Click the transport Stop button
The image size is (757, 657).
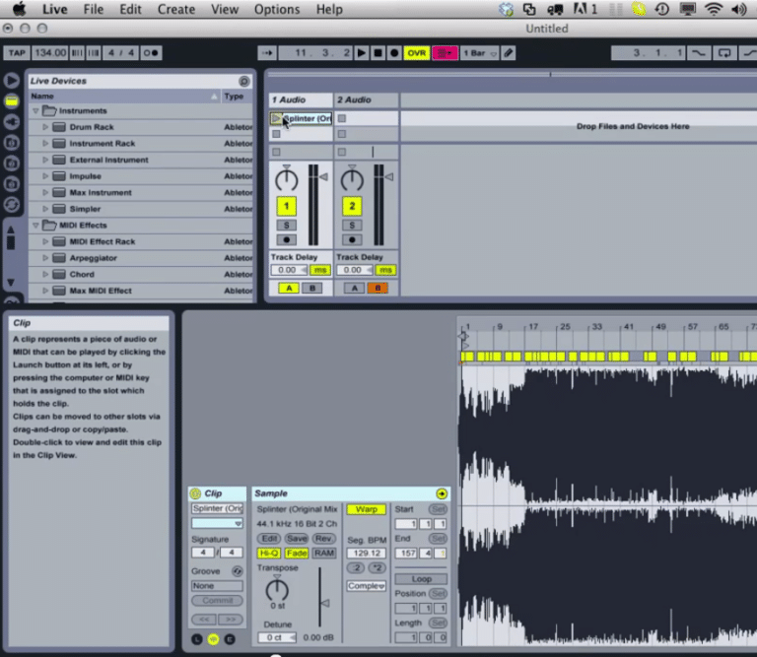[378, 52]
